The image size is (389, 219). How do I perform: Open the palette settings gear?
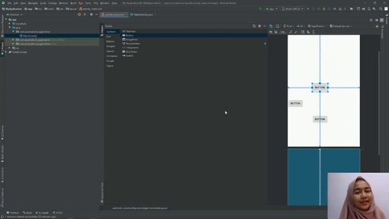260,26
